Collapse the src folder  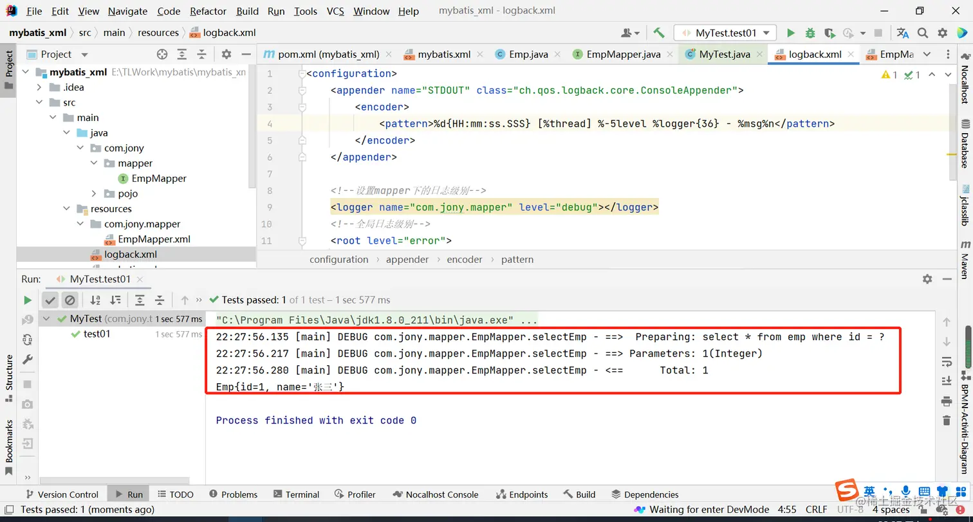(x=39, y=102)
